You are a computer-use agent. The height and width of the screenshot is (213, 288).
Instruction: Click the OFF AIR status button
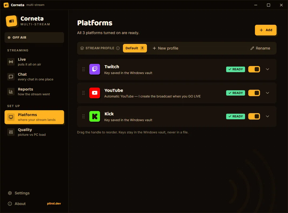point(34,38)
